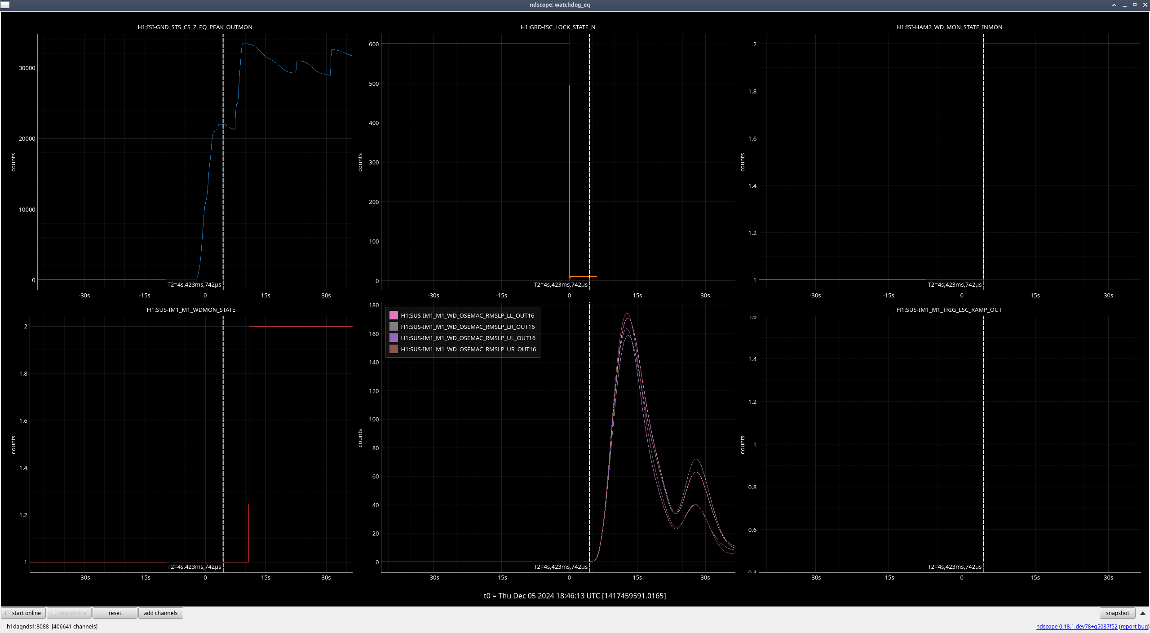Take a snapshot of the plots

(1117, 613)
